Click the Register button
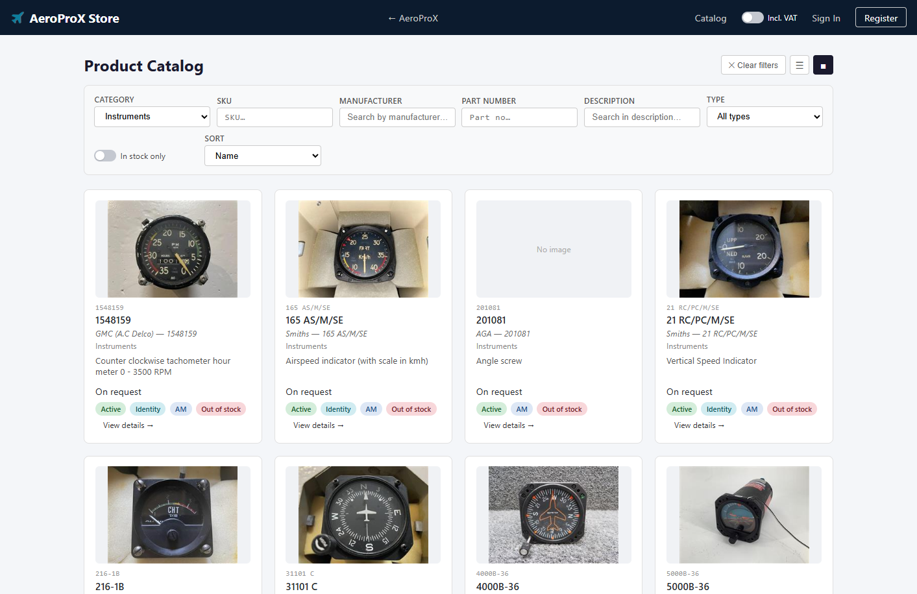Screen dimensions: 917x594 [881, 18]
